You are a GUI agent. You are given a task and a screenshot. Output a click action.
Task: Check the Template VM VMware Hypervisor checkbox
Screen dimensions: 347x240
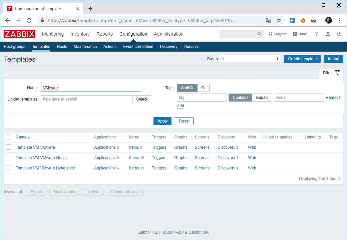click(8, 168)
